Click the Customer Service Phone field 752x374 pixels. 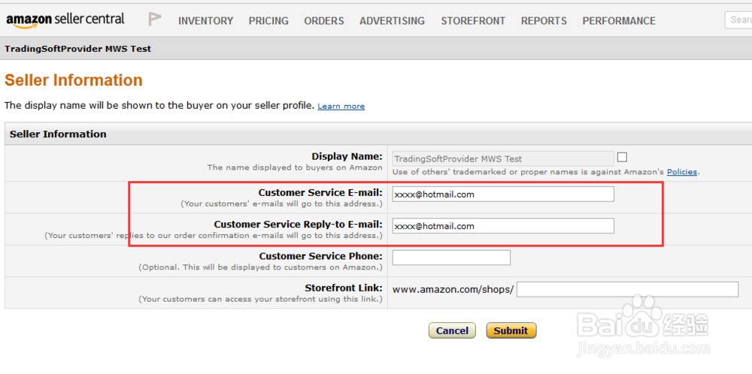(x=451, y=258)
